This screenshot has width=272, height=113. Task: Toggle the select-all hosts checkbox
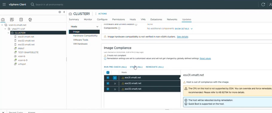(108, 72)
